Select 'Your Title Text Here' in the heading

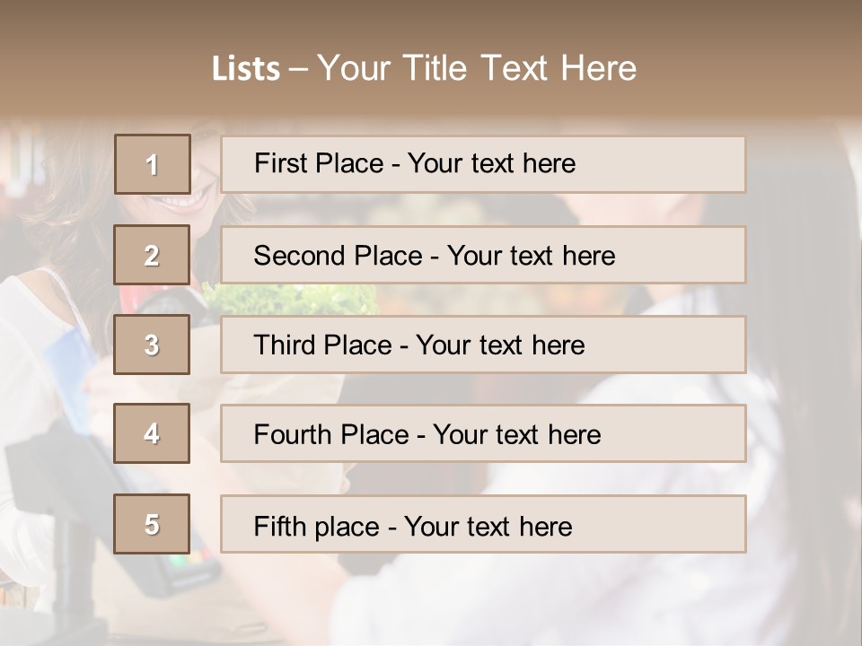click(x=477, y=69)
